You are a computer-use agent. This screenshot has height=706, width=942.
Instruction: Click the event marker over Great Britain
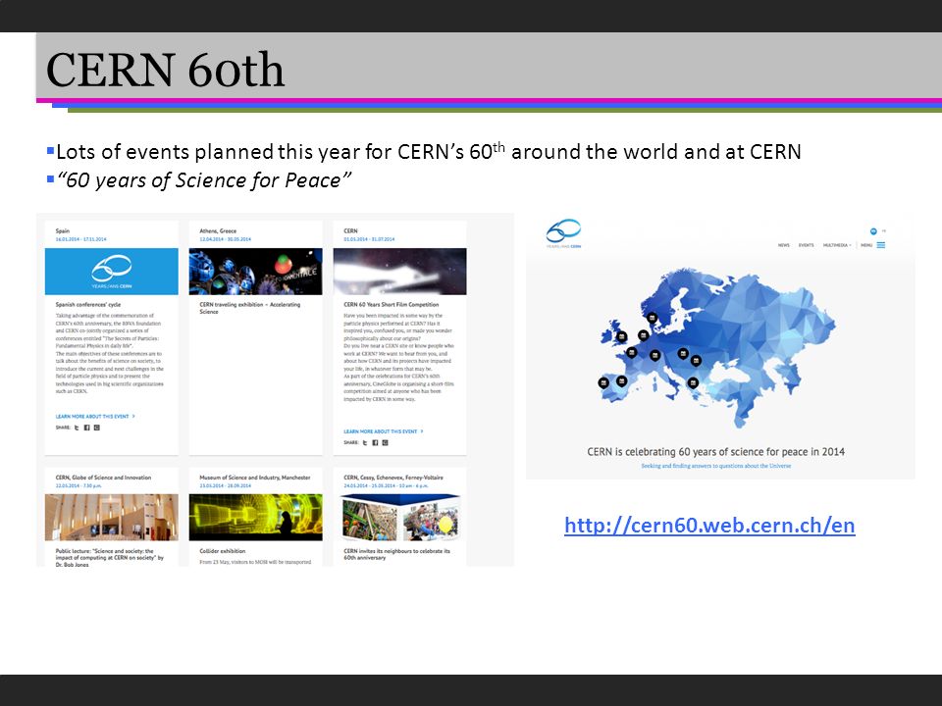pos(622,336)
